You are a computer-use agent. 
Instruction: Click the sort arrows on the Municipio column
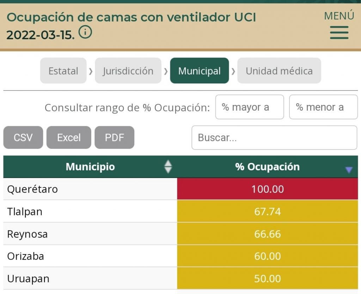[169, 166]
